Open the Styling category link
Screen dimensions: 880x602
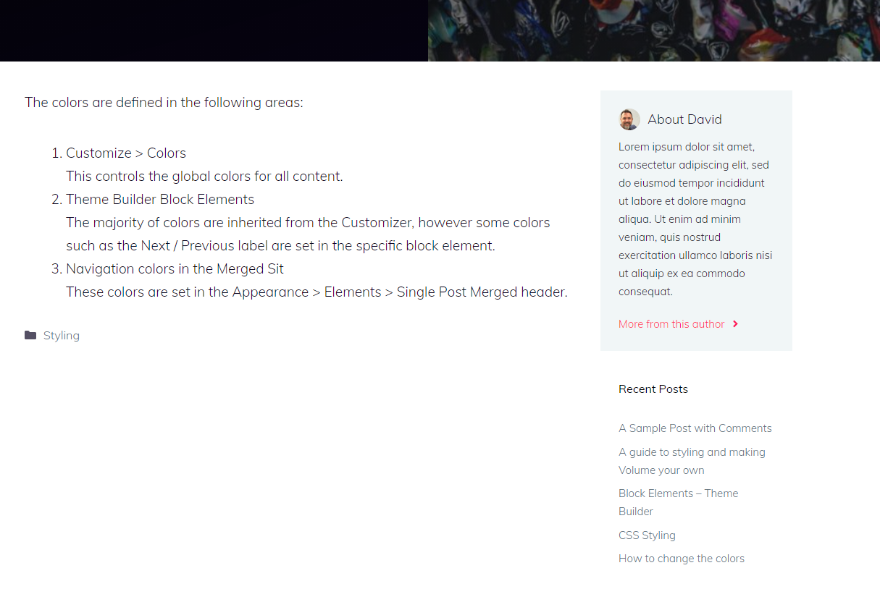[62, 336]
